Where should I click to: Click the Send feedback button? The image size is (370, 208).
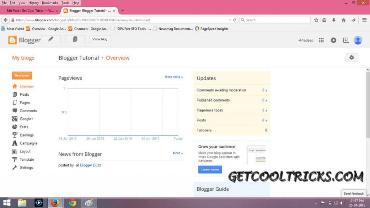(x=353, y=194)
